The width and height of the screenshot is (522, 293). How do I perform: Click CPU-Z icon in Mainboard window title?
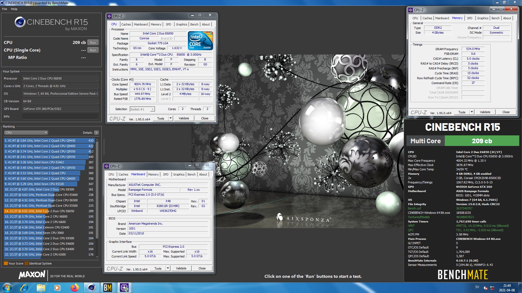pyautogui.click(x=107, y=166)
